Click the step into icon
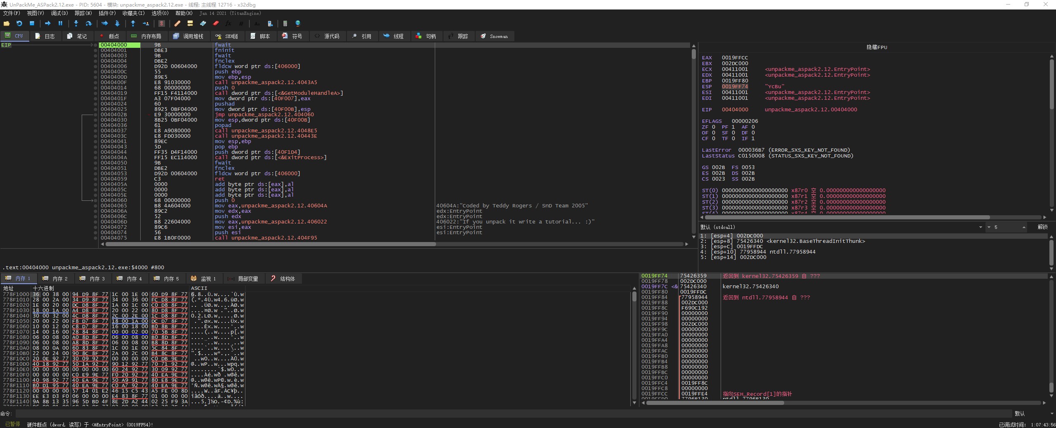 [76, 24]
